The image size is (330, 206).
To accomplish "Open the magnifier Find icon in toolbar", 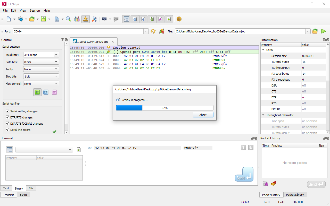I will (x=68, y=19).
